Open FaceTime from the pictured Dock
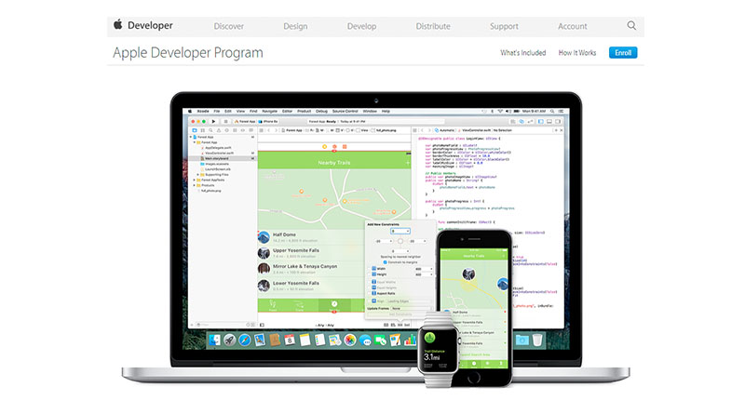The image size is (745, 414). 381,340
